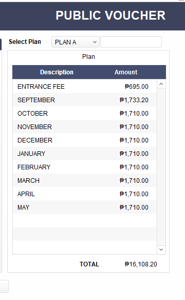
Task: Click the empty field beside PLAN A
Action: click(x=131, y=42)
